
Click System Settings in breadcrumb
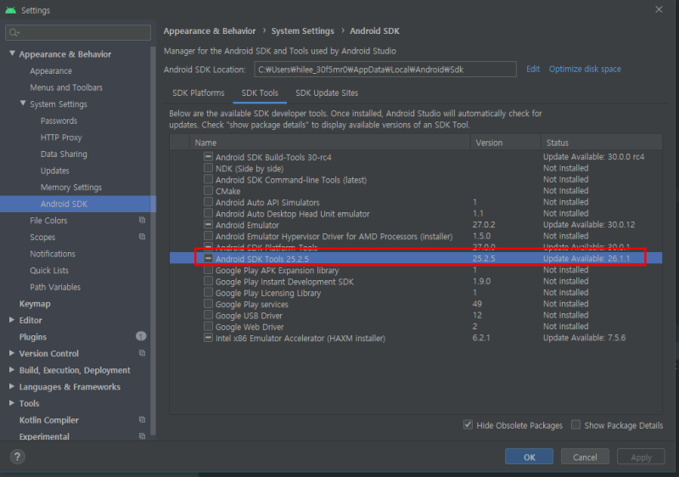[x=302, y=31]
